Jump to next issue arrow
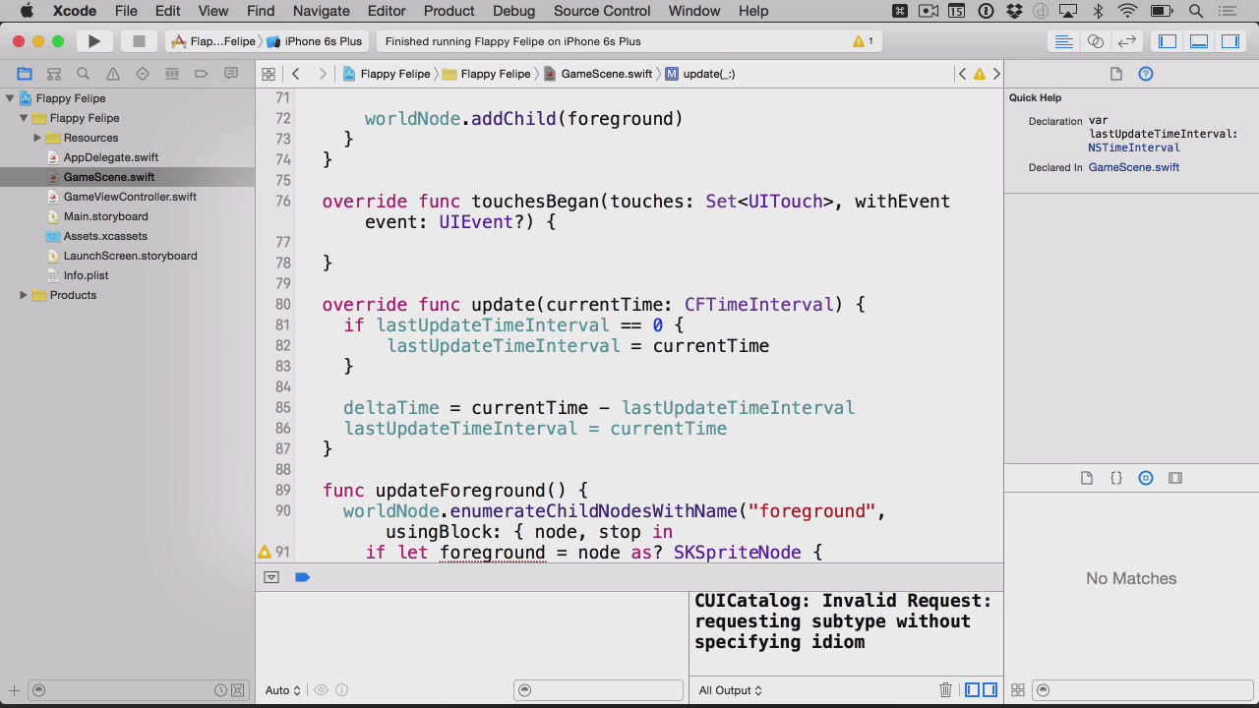Image resolution: width=1259 pixels, height=708 pixels. [996, 74]
